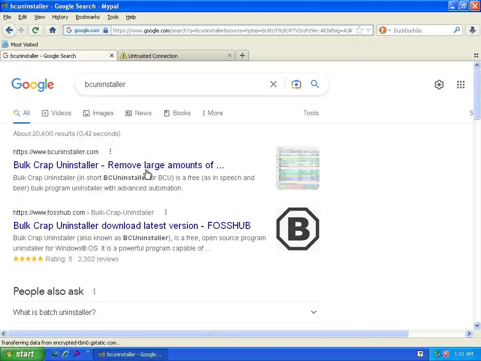Open the FOSSHUB download latest version link
481x361 pixels.
(132, 226)
